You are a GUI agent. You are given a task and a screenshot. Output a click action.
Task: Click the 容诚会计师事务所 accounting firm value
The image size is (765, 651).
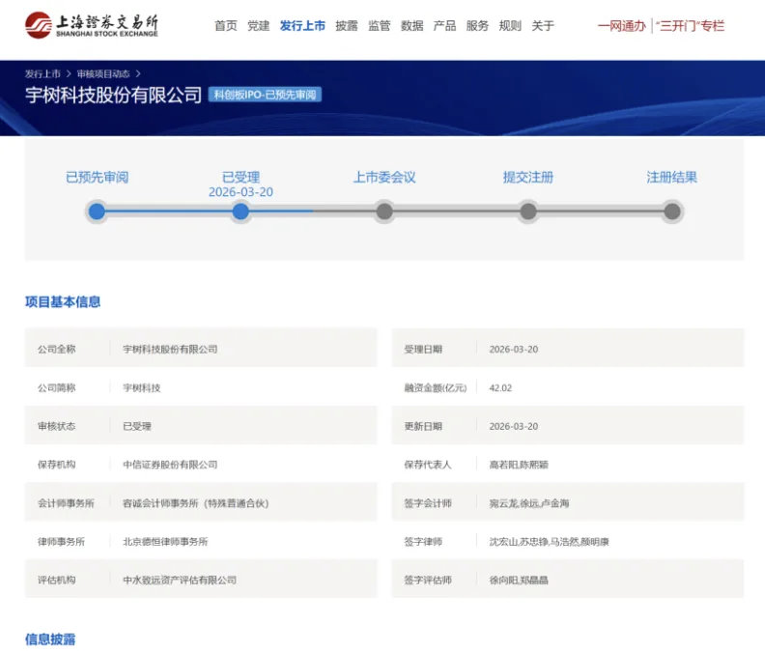(196, 503)
